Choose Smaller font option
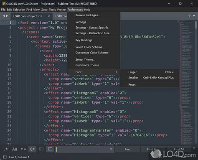This screenshot has height=160, width=198. (x=150, y=78)
